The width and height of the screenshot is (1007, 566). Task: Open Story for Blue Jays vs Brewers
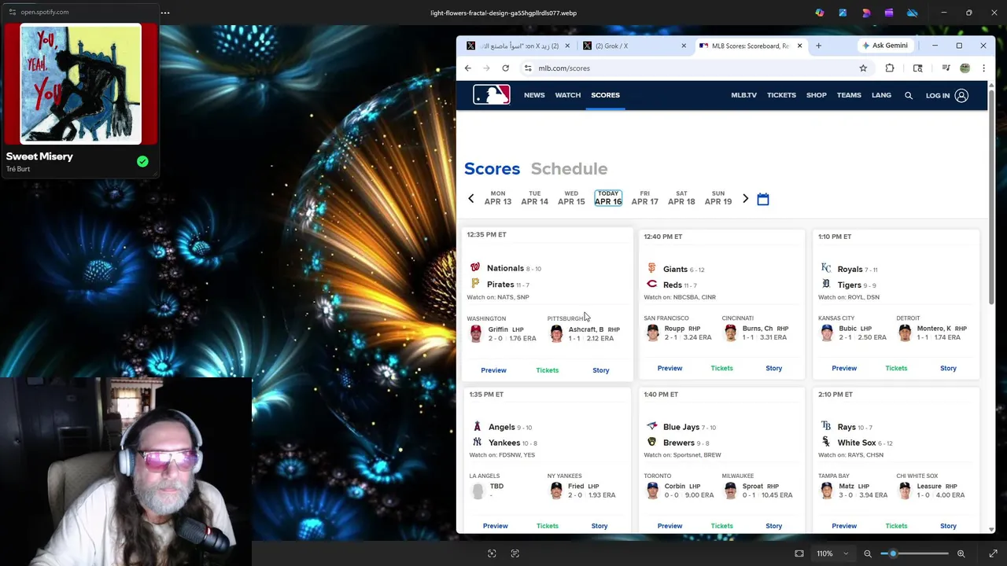[x=774, y=526]
